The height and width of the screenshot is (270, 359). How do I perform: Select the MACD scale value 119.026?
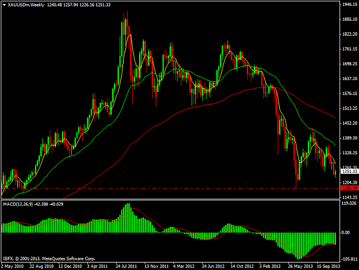tap(349, 203)
